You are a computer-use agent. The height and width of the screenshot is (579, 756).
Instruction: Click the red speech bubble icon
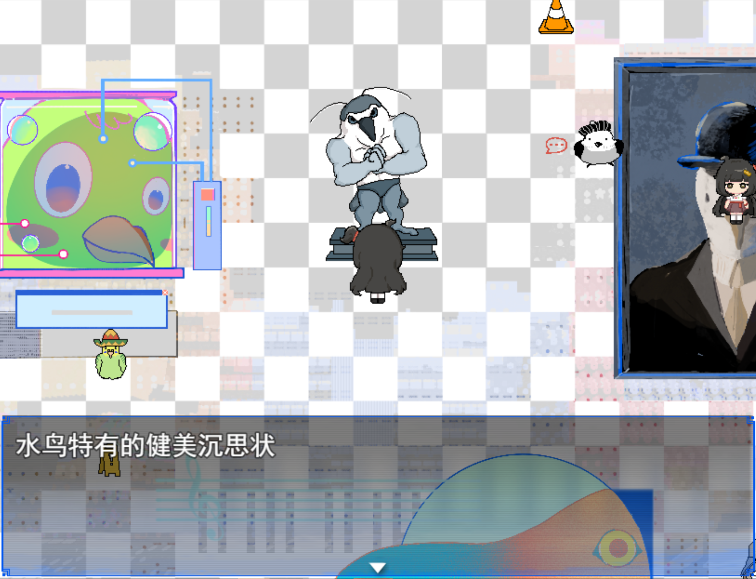click(556, 146)
